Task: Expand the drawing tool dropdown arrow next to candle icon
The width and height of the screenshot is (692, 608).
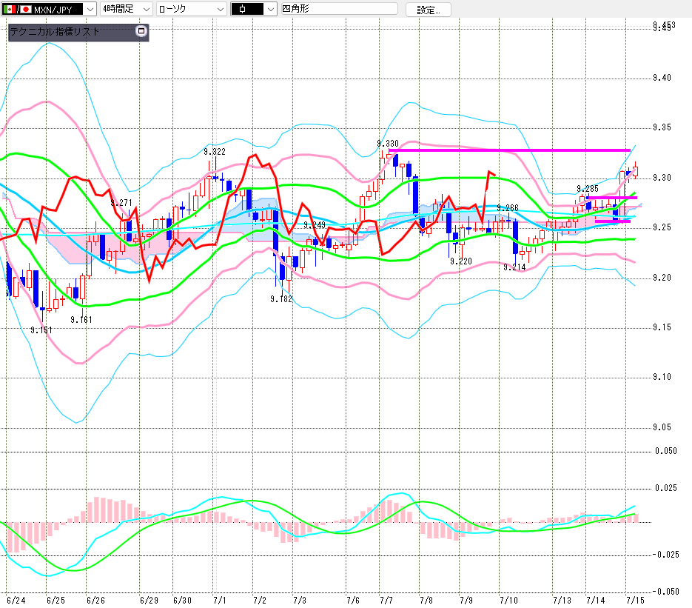Action: [270, 9]
